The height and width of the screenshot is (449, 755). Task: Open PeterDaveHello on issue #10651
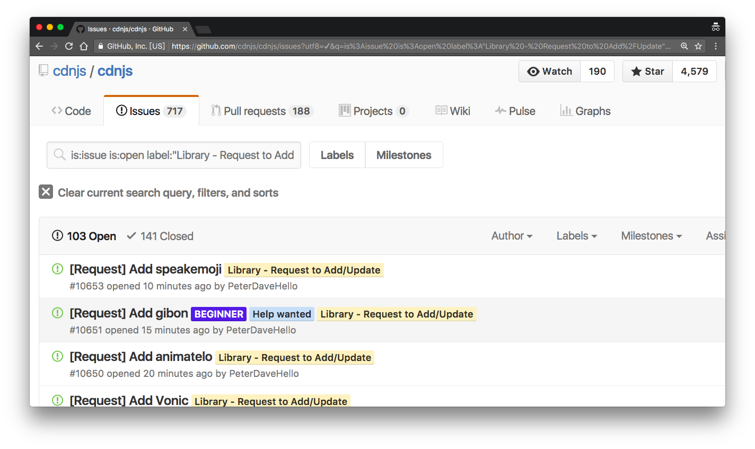pyautogui.click(x=261, y=330)
